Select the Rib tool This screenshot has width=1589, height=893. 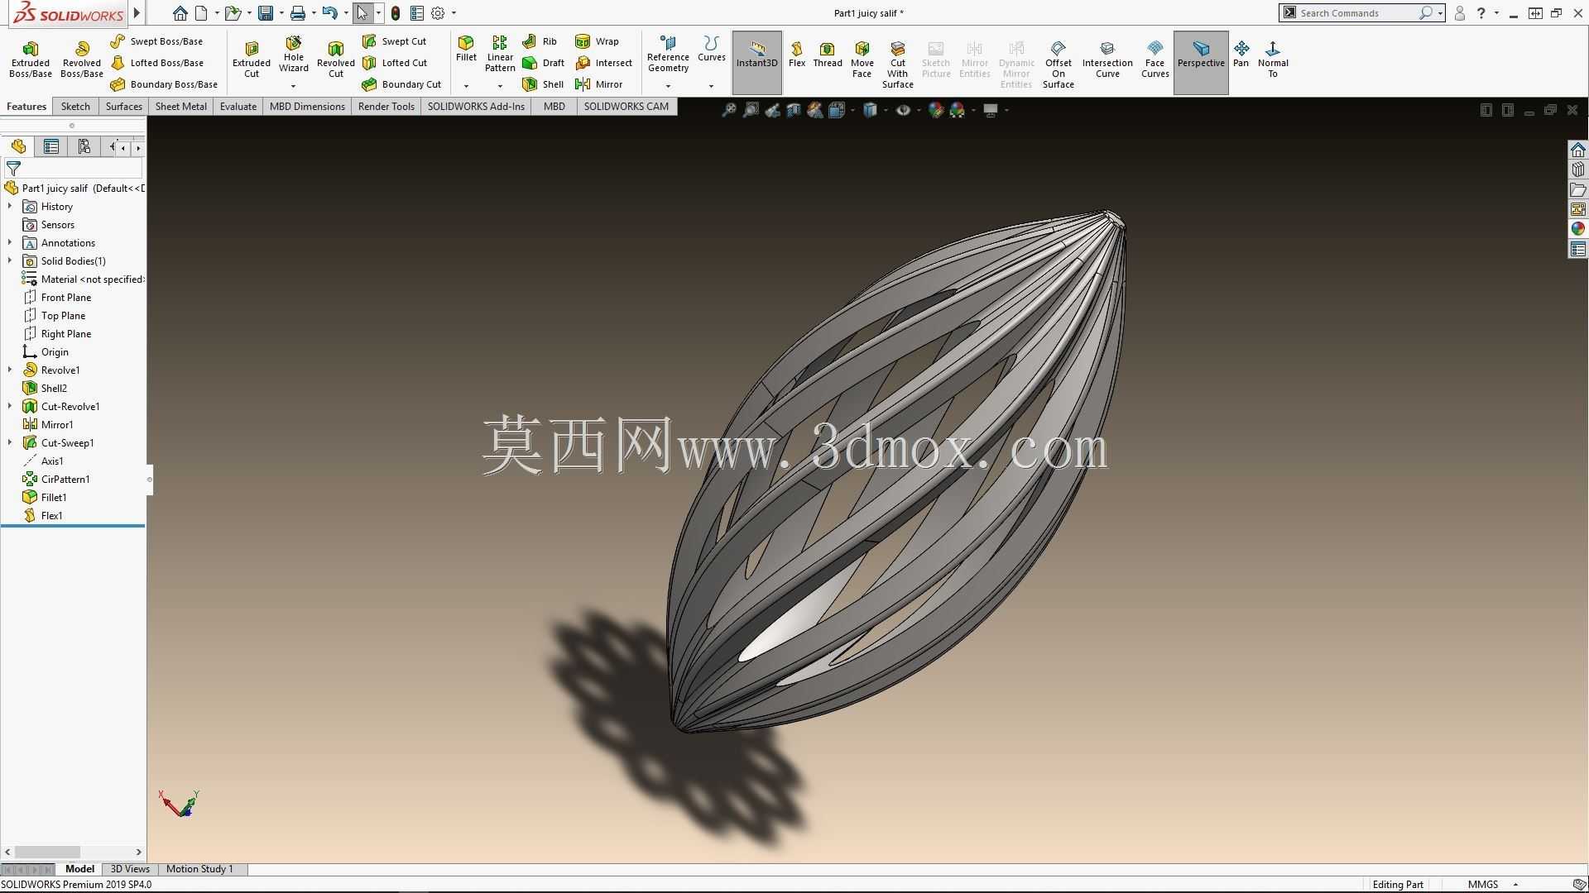coord(540,41)
